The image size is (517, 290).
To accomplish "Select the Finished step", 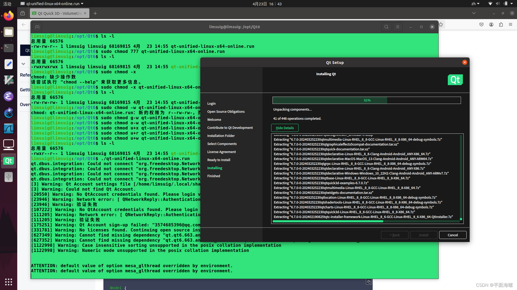I will (x=214, y=176).
